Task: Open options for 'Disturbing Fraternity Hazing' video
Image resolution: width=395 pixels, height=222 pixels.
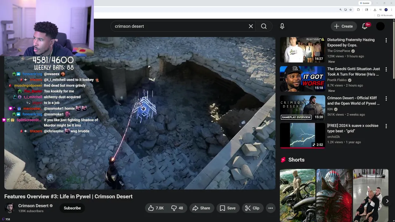Action: (386, 40)
